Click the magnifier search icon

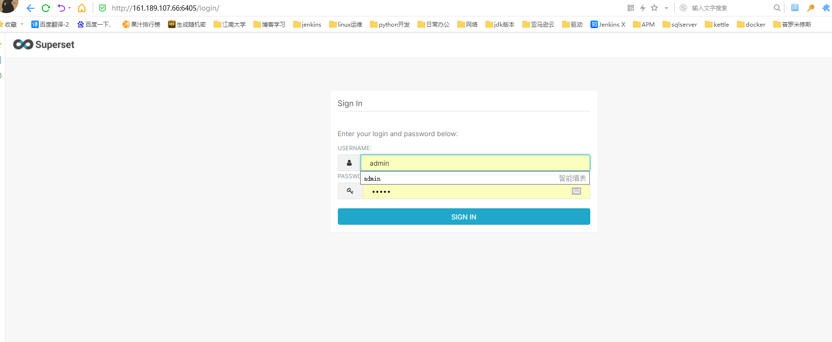(777, 8)
